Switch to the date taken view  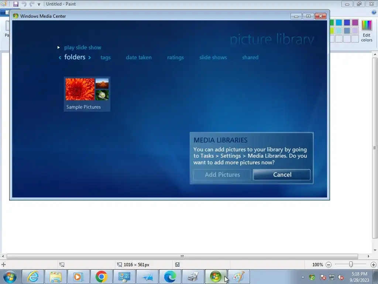[139, 57]
